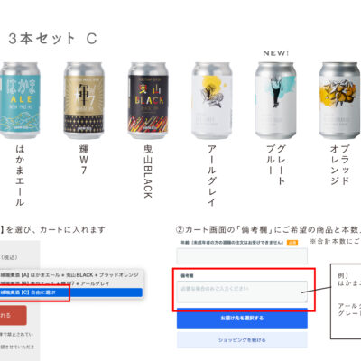Click the blue お届け先を選択する button

click(242, 318)
